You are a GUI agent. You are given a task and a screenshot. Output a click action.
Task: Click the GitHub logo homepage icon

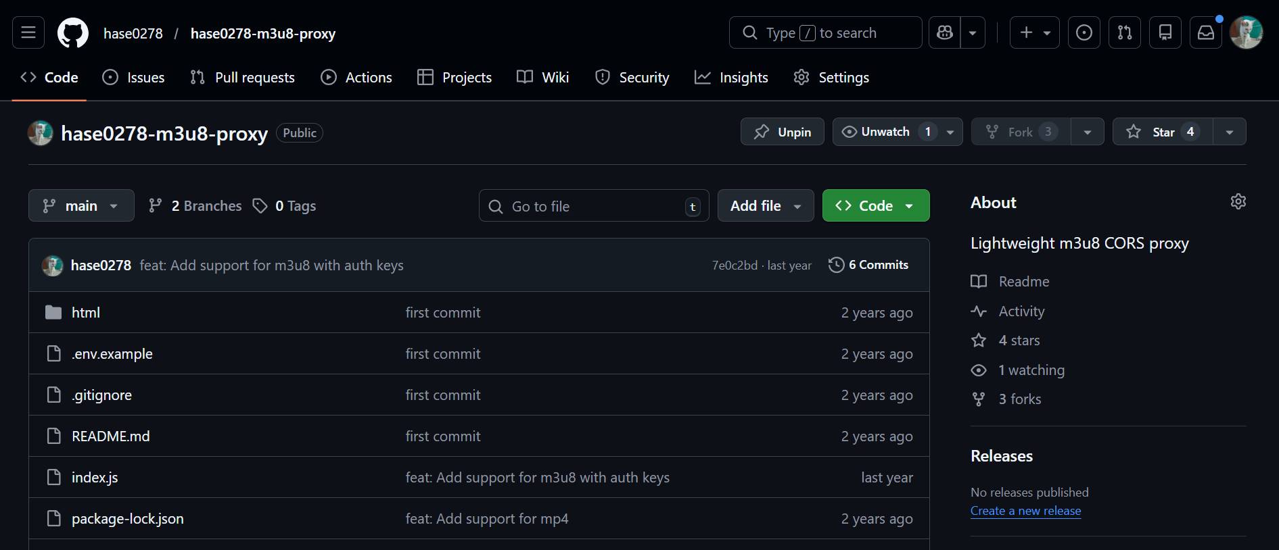[x=73, y=33]
